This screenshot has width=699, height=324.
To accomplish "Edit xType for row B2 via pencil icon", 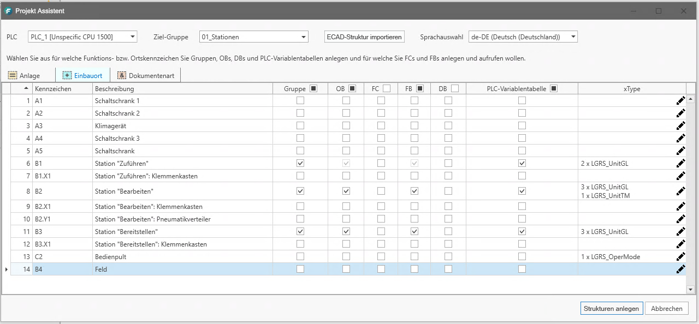I will coord(681,191).
